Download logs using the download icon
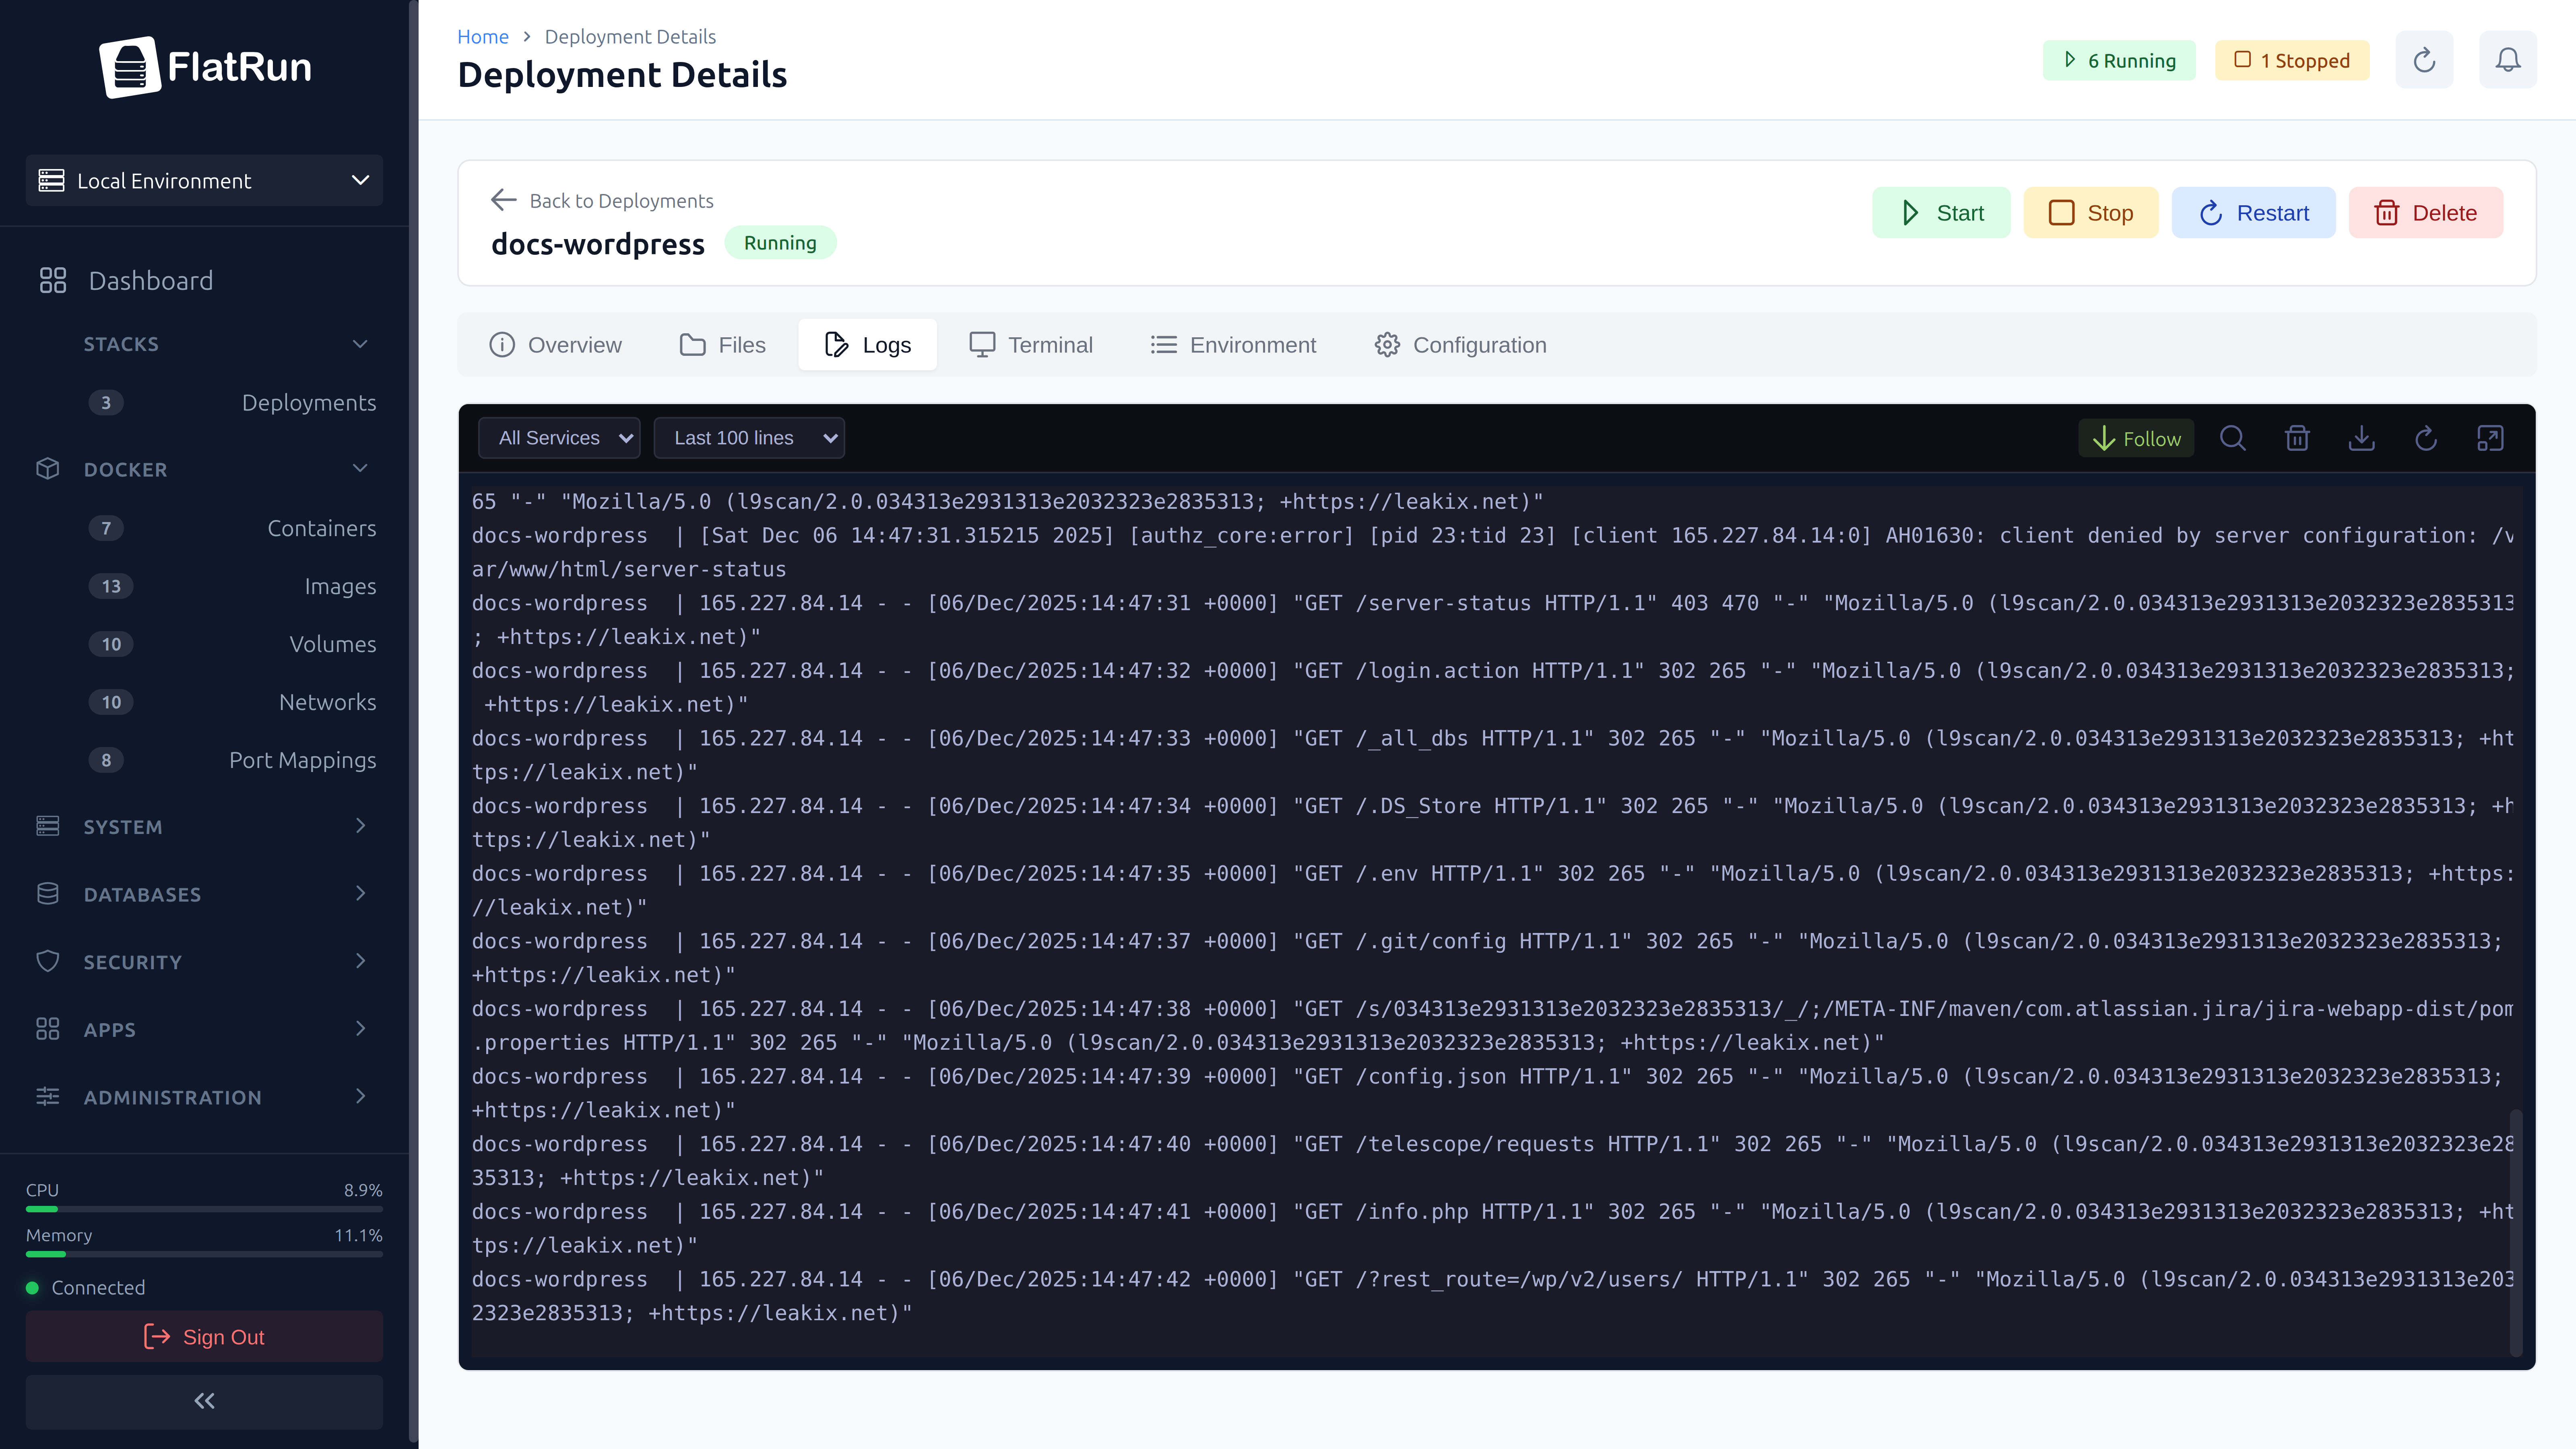Viewport: 2576px width, 1449px height. [x=2362, y=438]
